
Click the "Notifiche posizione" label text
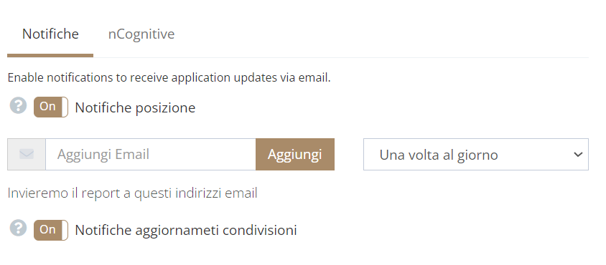[x=135, y=107]
